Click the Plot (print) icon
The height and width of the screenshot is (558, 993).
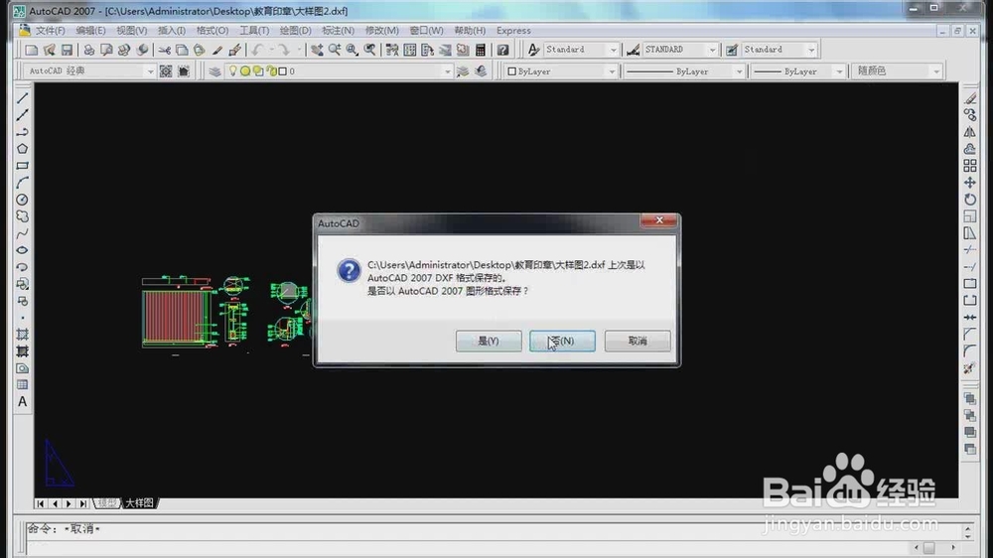[x=89, y=50]
